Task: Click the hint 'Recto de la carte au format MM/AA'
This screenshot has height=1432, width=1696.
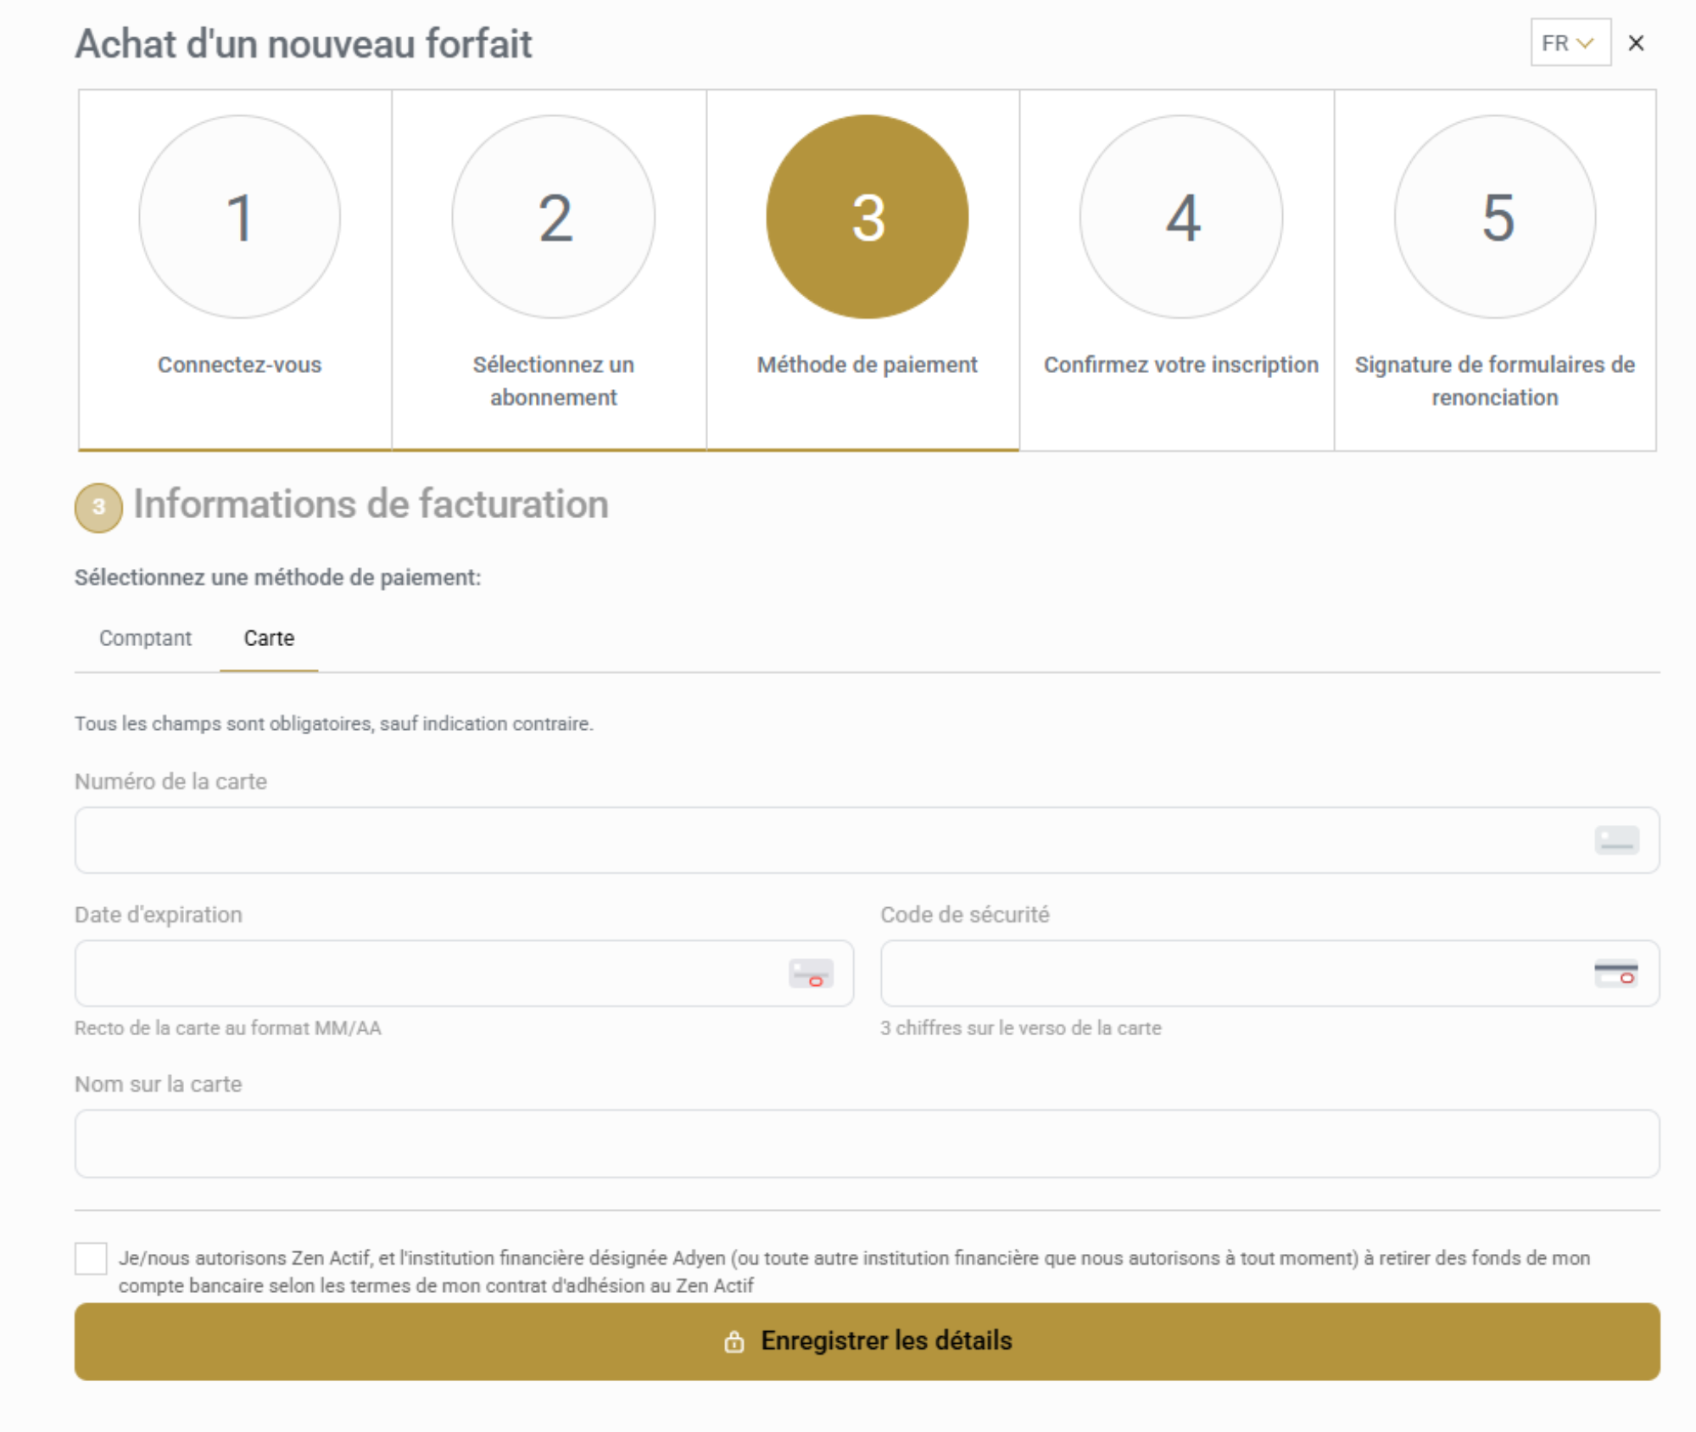Action: (x=228, y=1028)
